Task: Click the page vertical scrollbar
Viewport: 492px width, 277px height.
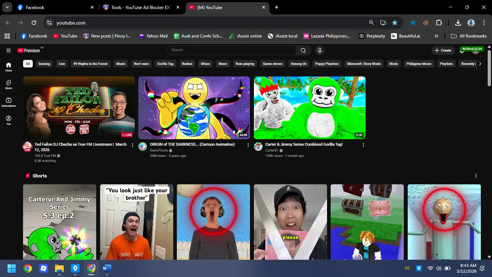Action: [x=489, y=68]
